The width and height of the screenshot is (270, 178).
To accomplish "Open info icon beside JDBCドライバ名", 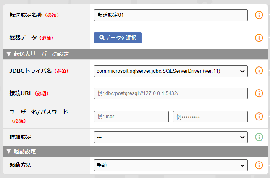I will click(x=259, y=71).
